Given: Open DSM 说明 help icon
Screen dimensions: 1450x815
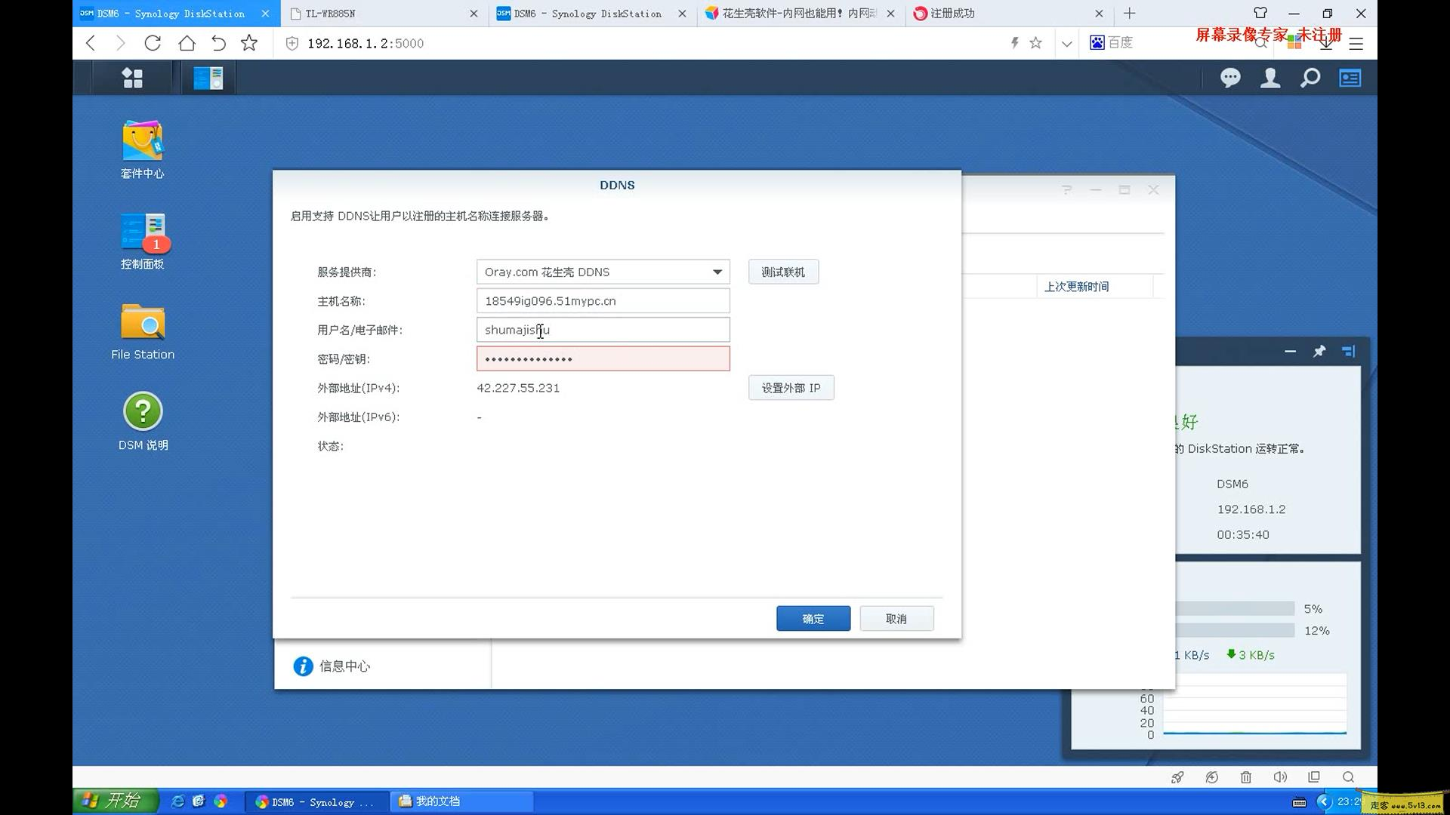Looking at the screenshot, I should click(x=142, y=413).
